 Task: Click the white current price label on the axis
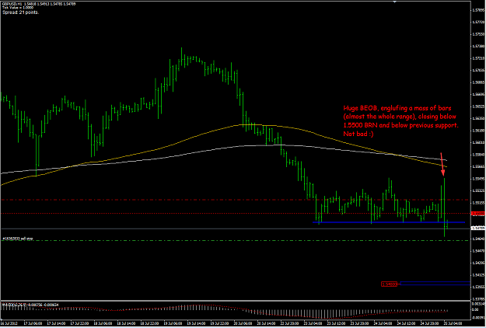click(477, 229)
